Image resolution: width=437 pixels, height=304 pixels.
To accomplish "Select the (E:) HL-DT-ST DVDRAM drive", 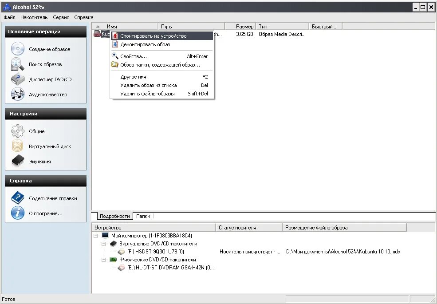I will (x=170, y=268).
